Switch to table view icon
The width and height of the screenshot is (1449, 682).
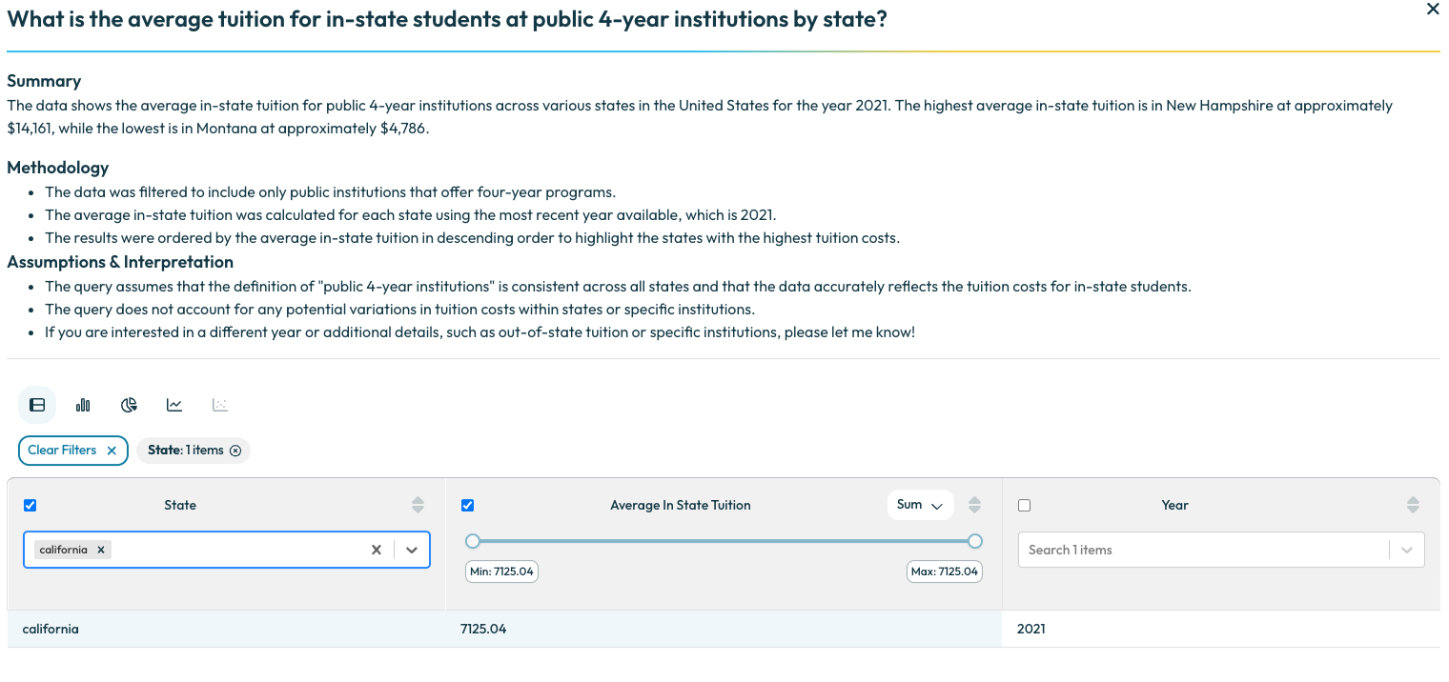pyautogui.click(x=37, y=405)
